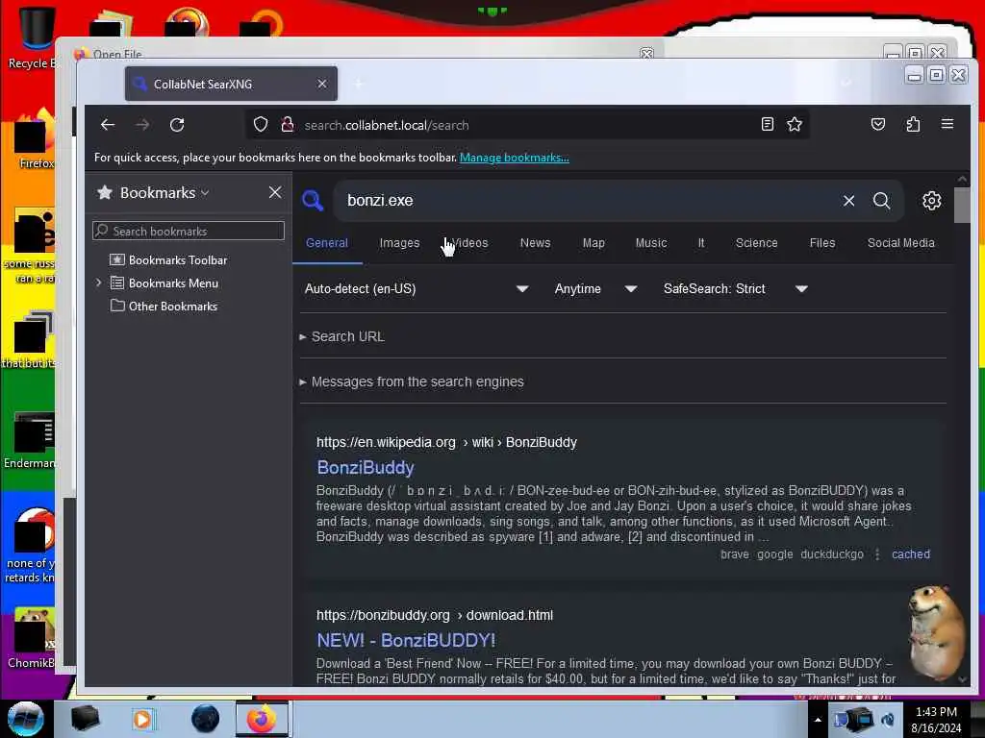Click the site security padlock icon
This screenshot has height=738, width=985.
coord(288,125)
